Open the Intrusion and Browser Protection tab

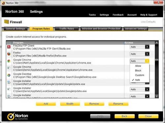[x=101, y=29]
